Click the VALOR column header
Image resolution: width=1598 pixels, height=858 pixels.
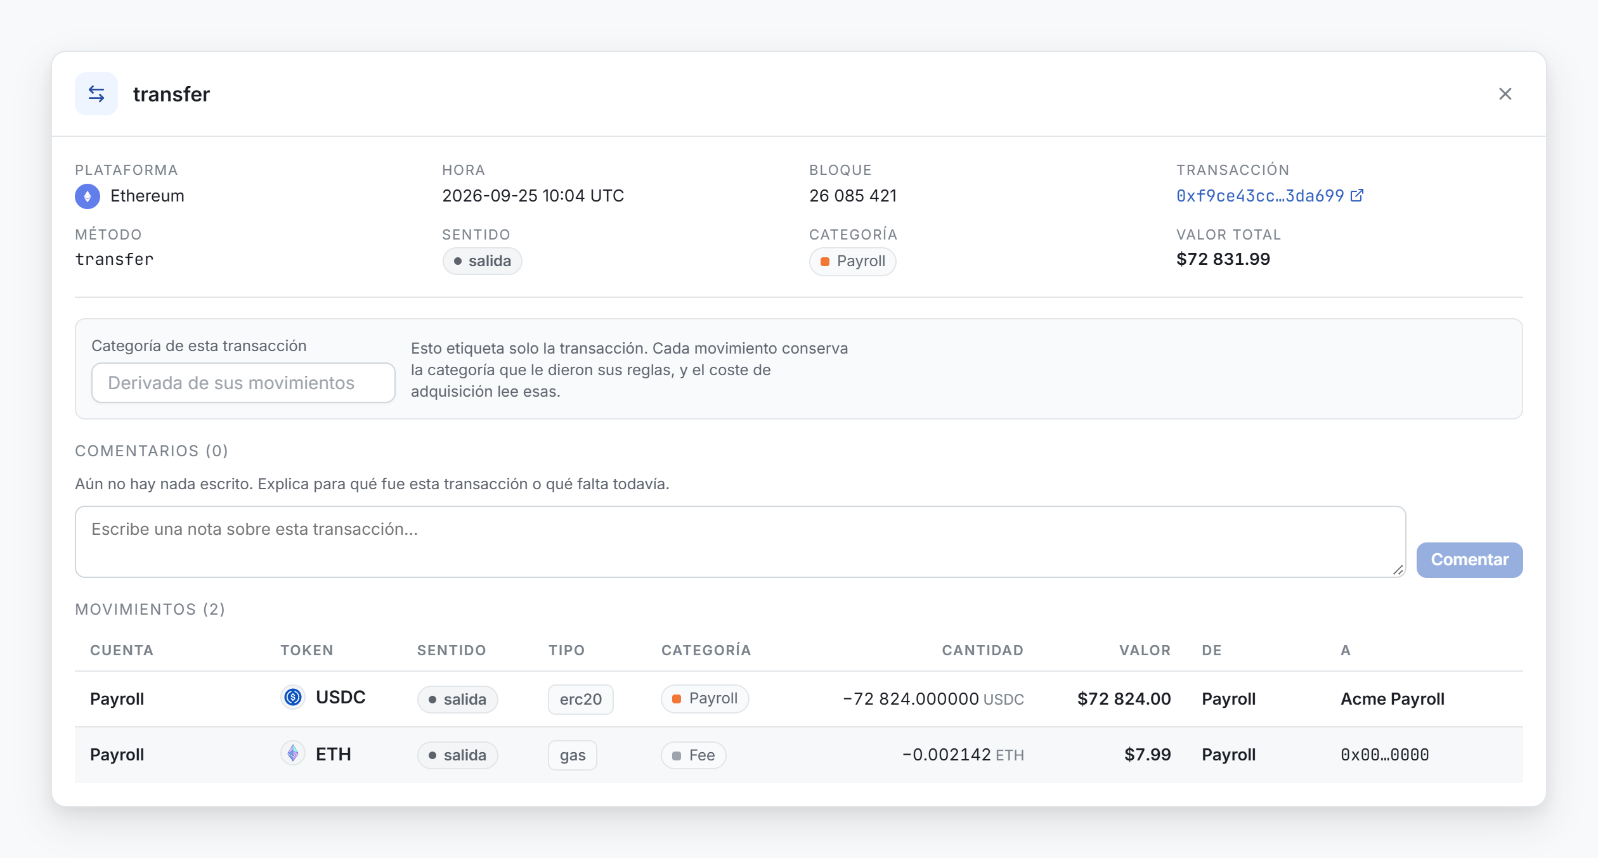[x=1145, y=650]
